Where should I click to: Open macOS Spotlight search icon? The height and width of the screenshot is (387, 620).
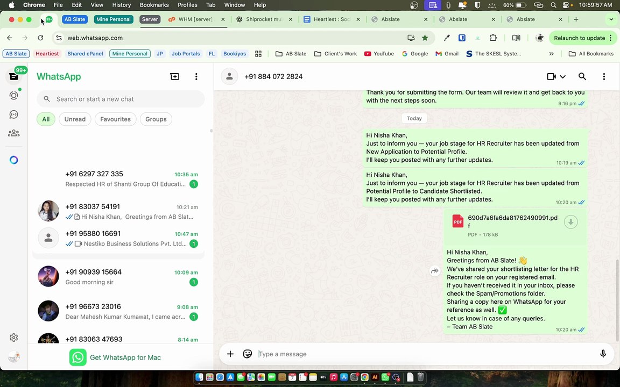click(554, 5)
